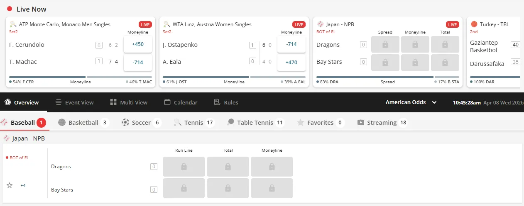This screenshot has height=206, width=524.
Task: Open the Favorites tab
Action: (x=320, y=123)
